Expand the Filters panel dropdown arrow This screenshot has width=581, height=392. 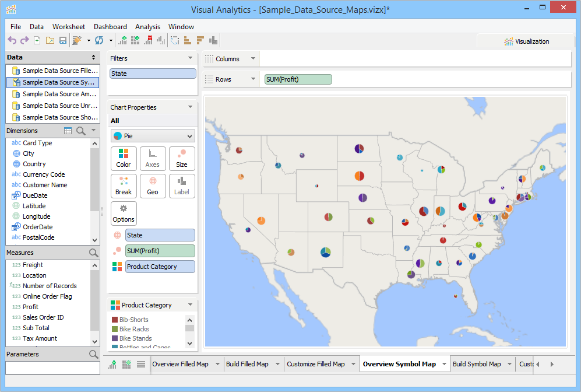tap(190, 58)
